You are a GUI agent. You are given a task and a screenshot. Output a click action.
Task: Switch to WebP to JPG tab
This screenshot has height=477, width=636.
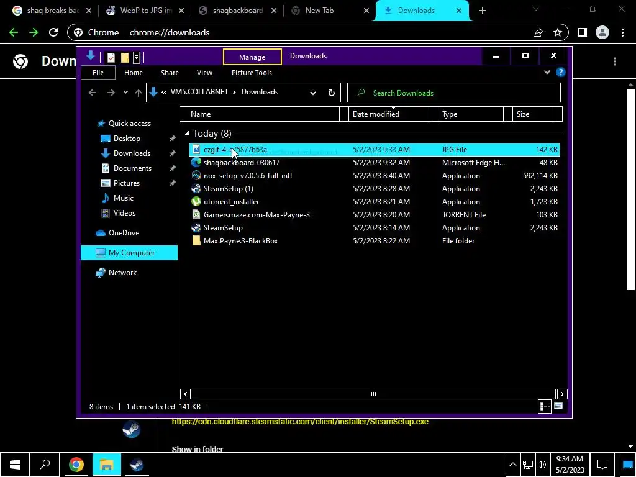click(145, 11)
